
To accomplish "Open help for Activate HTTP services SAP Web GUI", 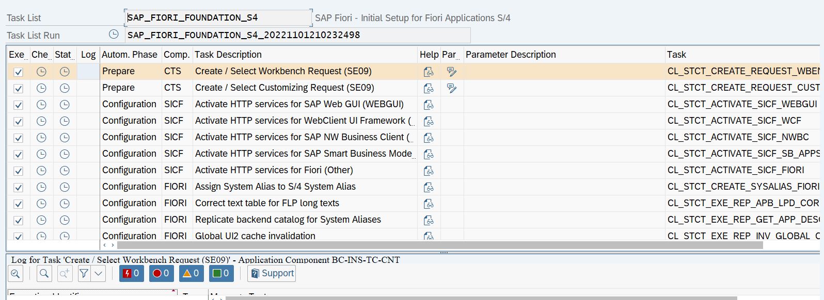I will tap(429, 105).
